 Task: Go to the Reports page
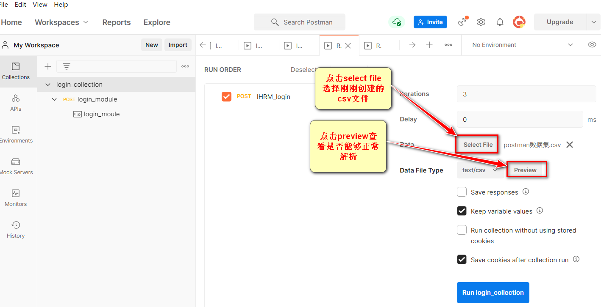117,22
